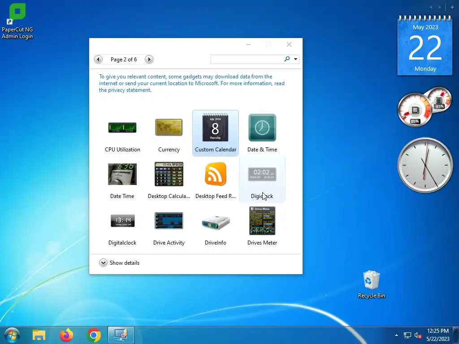Screen dimensions: 459x344
Task: Click the search magnifier icon
Action: (287, 59)
